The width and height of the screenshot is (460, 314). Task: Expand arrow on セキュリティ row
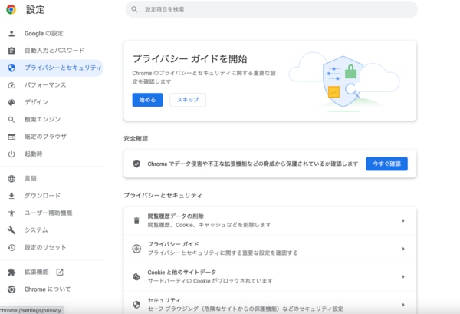pyautogui.click(x=403, y=305)
